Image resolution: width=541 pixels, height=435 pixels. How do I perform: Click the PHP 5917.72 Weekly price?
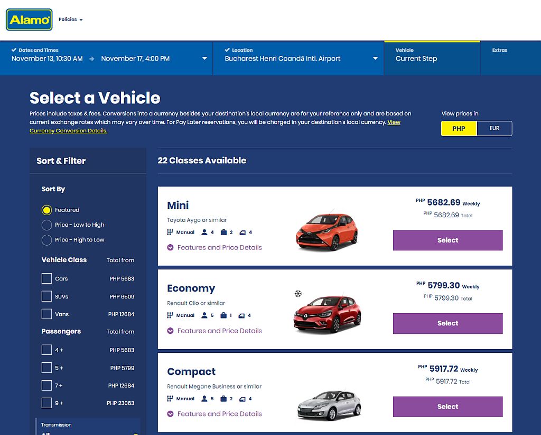point(448,369)
